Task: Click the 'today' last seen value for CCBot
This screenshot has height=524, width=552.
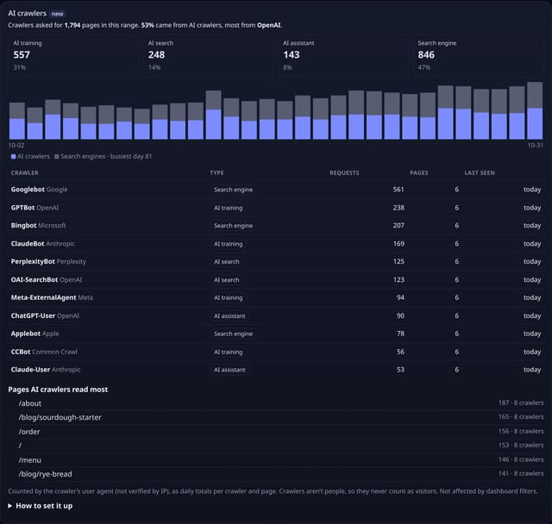Action: tap(532, 352)
